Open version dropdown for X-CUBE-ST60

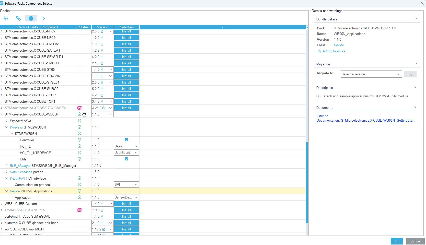[111, 69]
